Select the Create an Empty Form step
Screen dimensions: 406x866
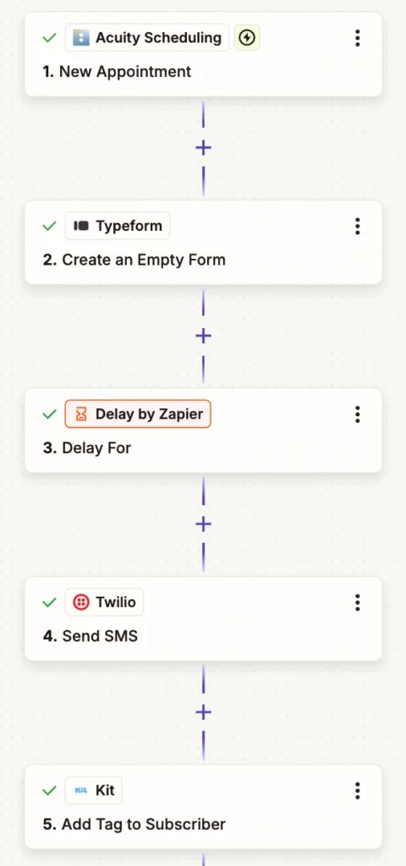pos(203,243)
